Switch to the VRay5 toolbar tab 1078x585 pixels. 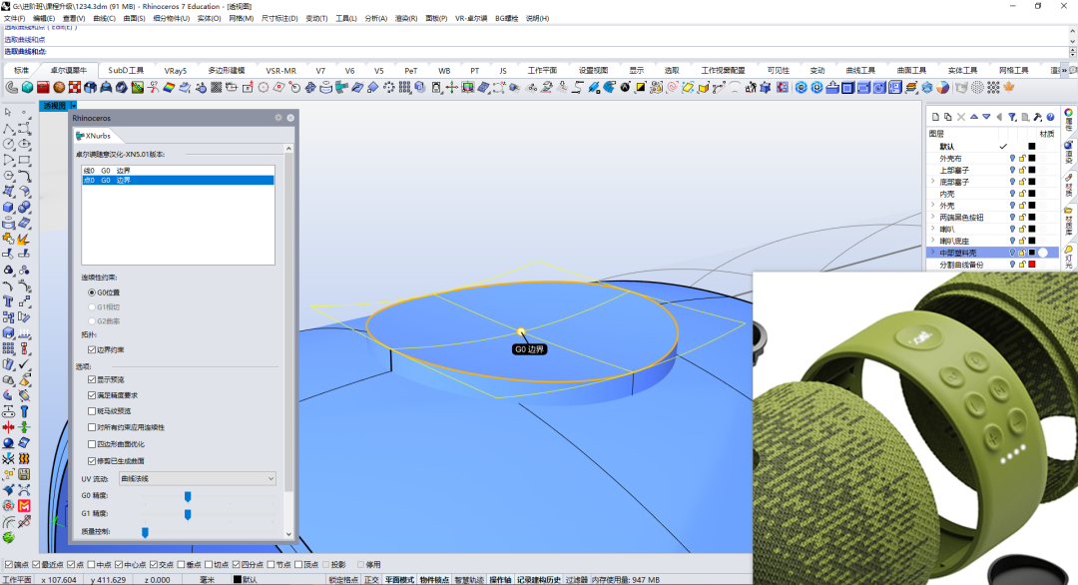(x=176, y=70)
